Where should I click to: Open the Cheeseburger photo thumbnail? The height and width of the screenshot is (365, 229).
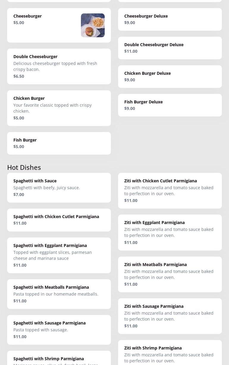(x=93, y=25)
